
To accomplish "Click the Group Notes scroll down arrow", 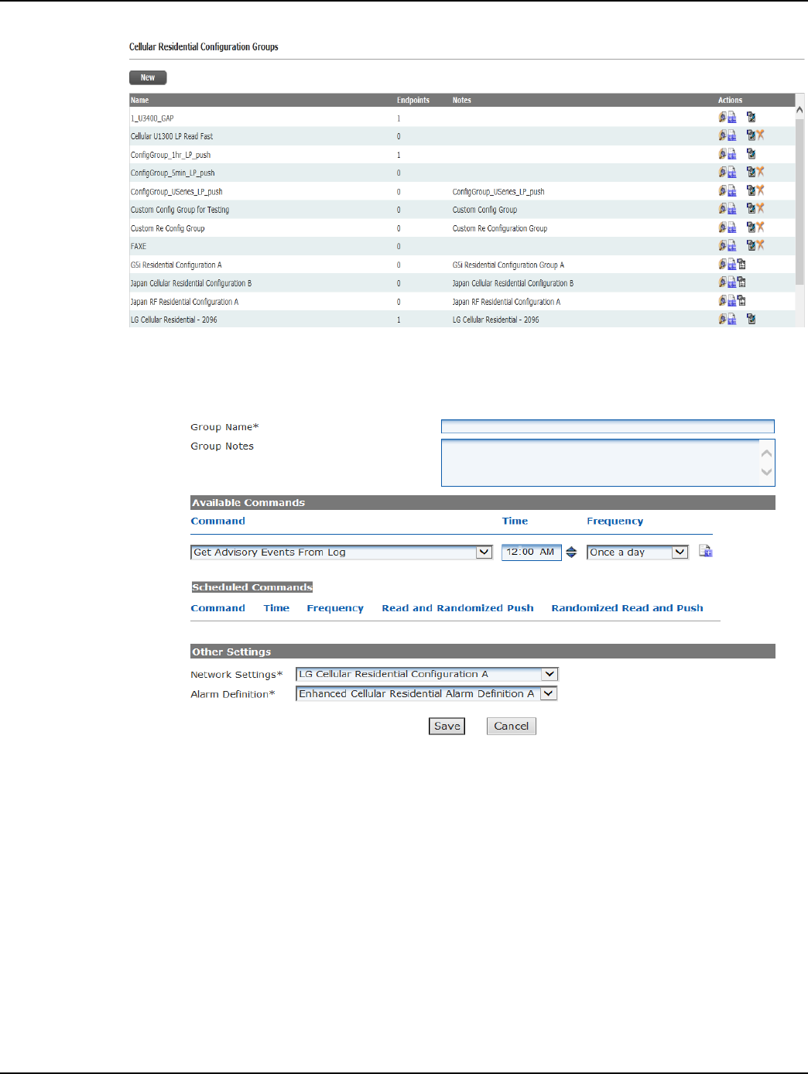I will (x=767, y=472).
